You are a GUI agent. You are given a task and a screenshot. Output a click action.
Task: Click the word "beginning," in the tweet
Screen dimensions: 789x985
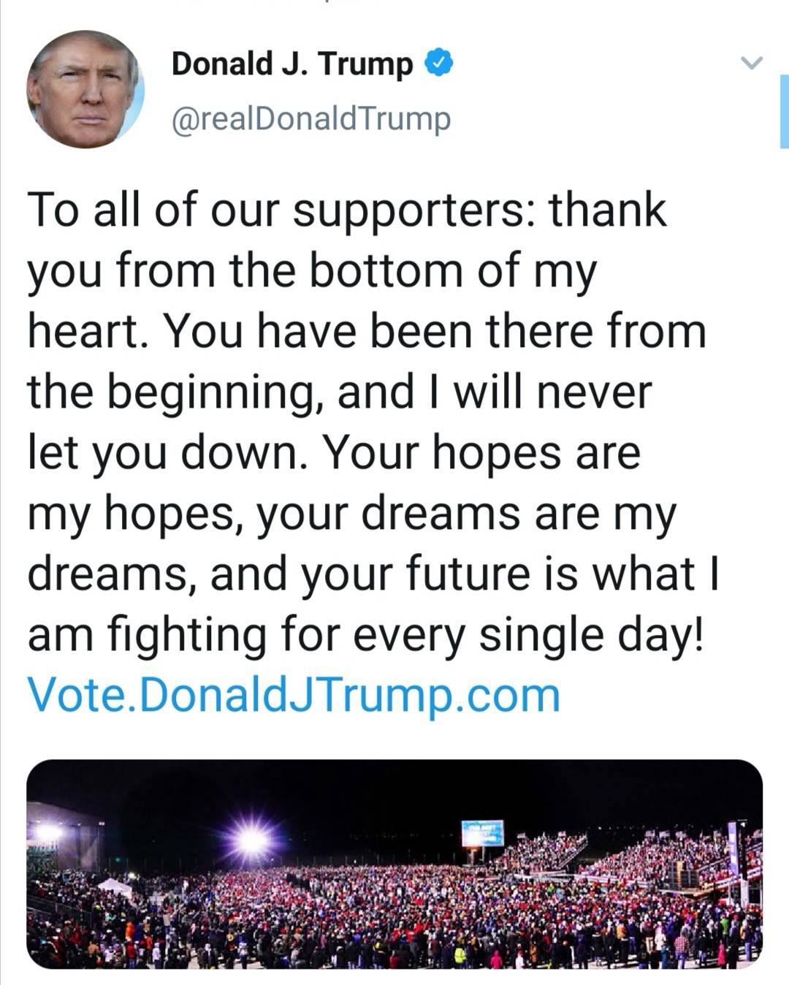(x=214, y=393)
